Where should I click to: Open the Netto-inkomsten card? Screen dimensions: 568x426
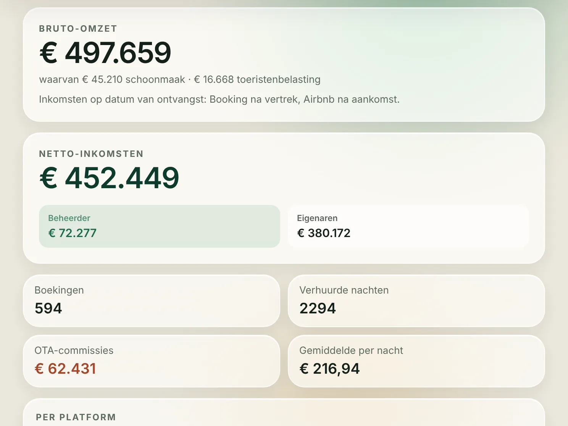pyautogui.click(x=284, y=198)
